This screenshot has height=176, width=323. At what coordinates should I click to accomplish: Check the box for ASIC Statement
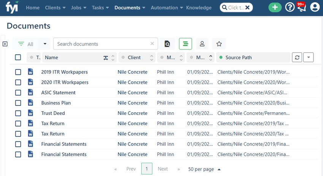click(x=18, y=93)
